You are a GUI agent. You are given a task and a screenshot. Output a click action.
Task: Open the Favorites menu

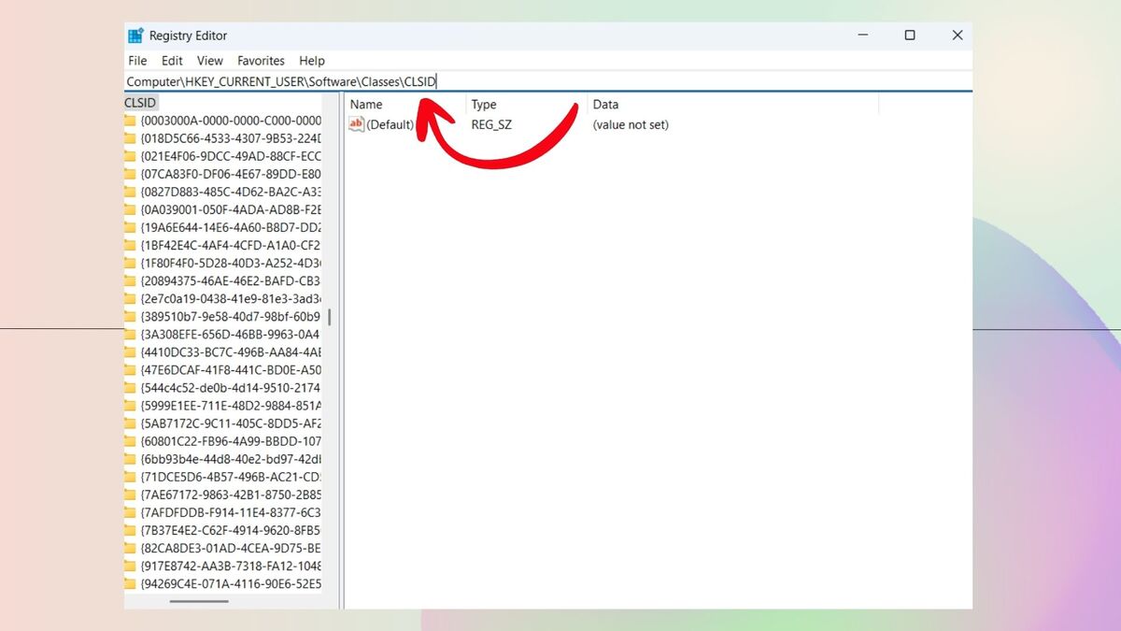[261, 61]
